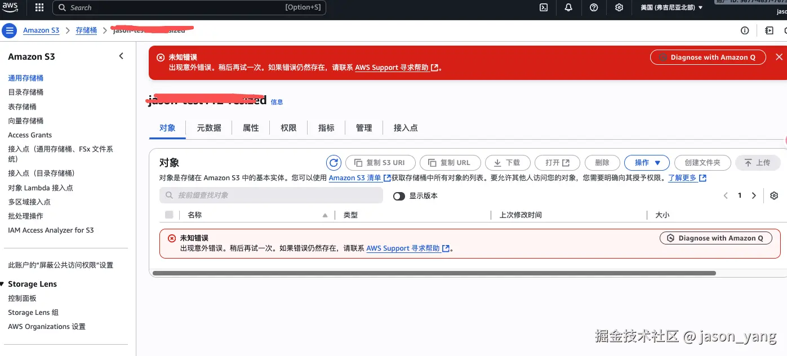This screenshot has height=356, width=787.
Task: Open 多区域接入点 in the sidebar
Action: coord(29,202)
